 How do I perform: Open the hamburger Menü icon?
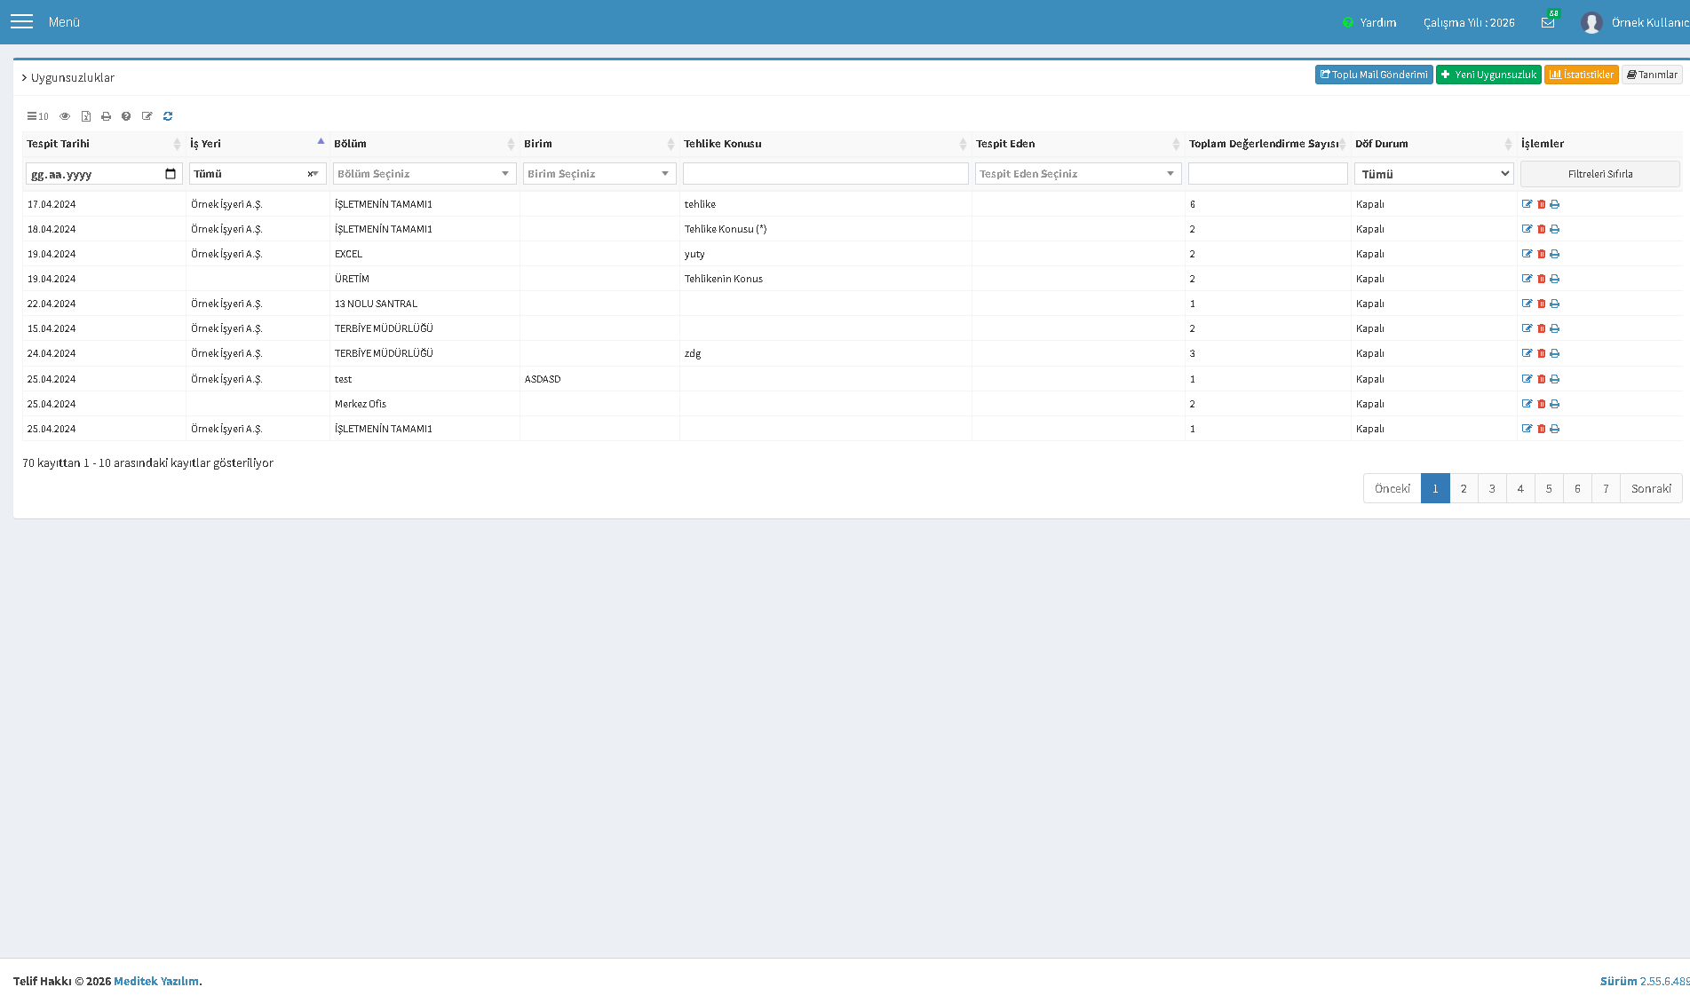pos(21,21)
